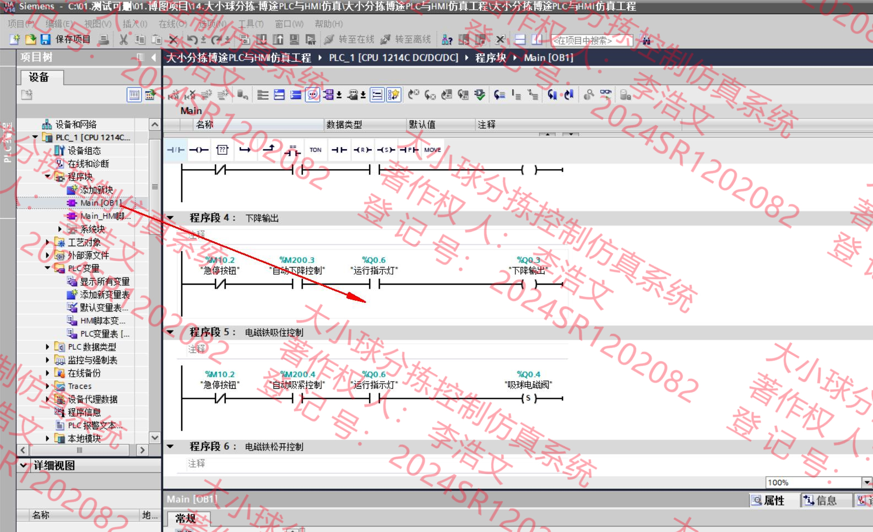Viewport: 873px width, 532px height.
Task: Insert an output coil from favorites
Action: click(x=199, y=150)
